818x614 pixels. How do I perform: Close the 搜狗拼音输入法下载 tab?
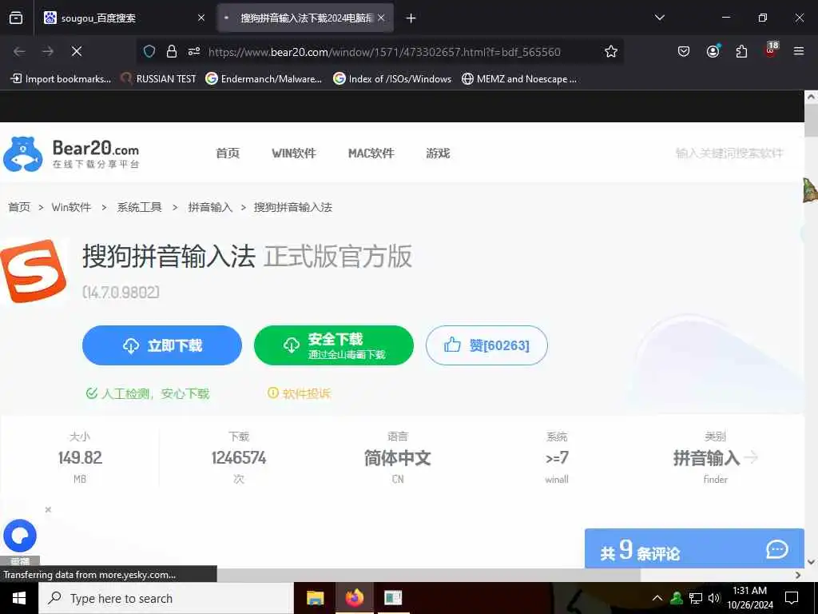pos(381,18)
